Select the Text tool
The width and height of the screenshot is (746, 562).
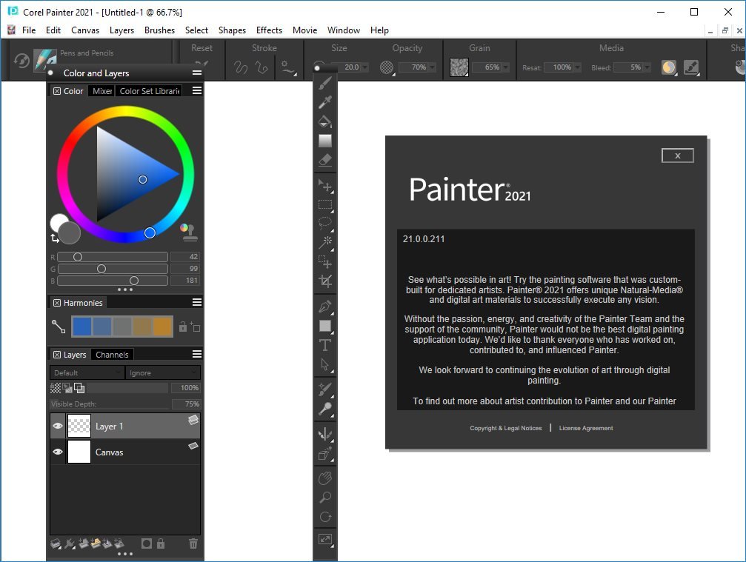pos(325,345)
